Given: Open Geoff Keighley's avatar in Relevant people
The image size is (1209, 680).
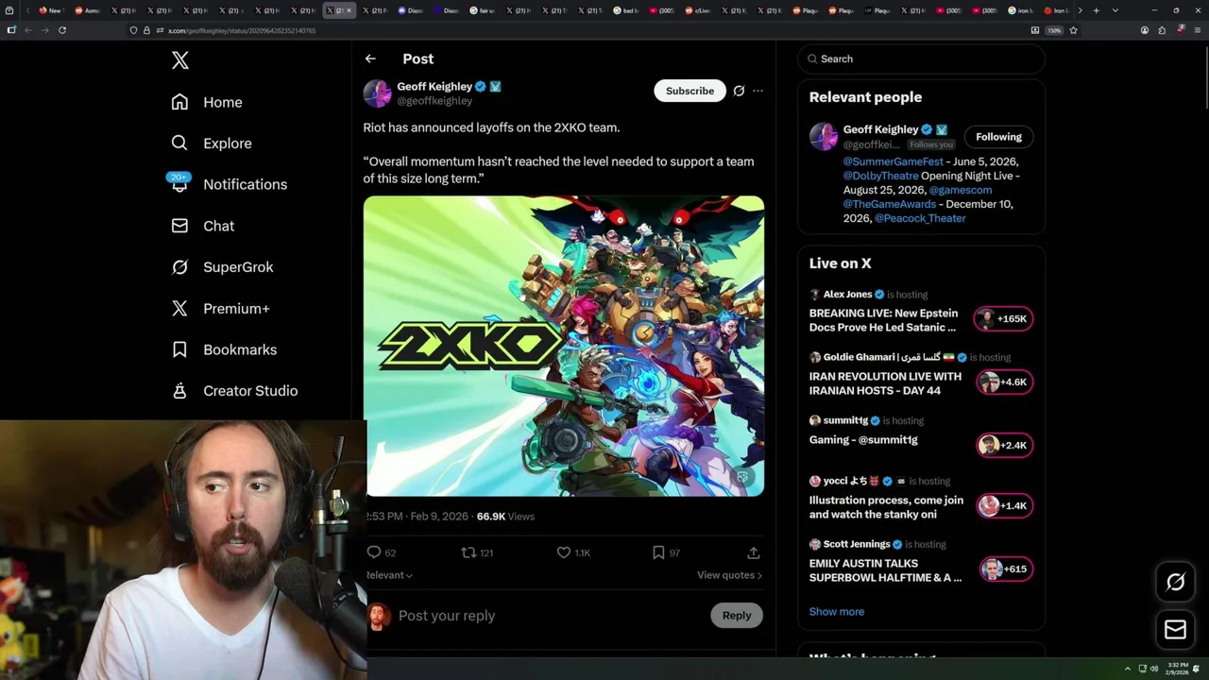Looking at the screenshot, I should 824,137.
